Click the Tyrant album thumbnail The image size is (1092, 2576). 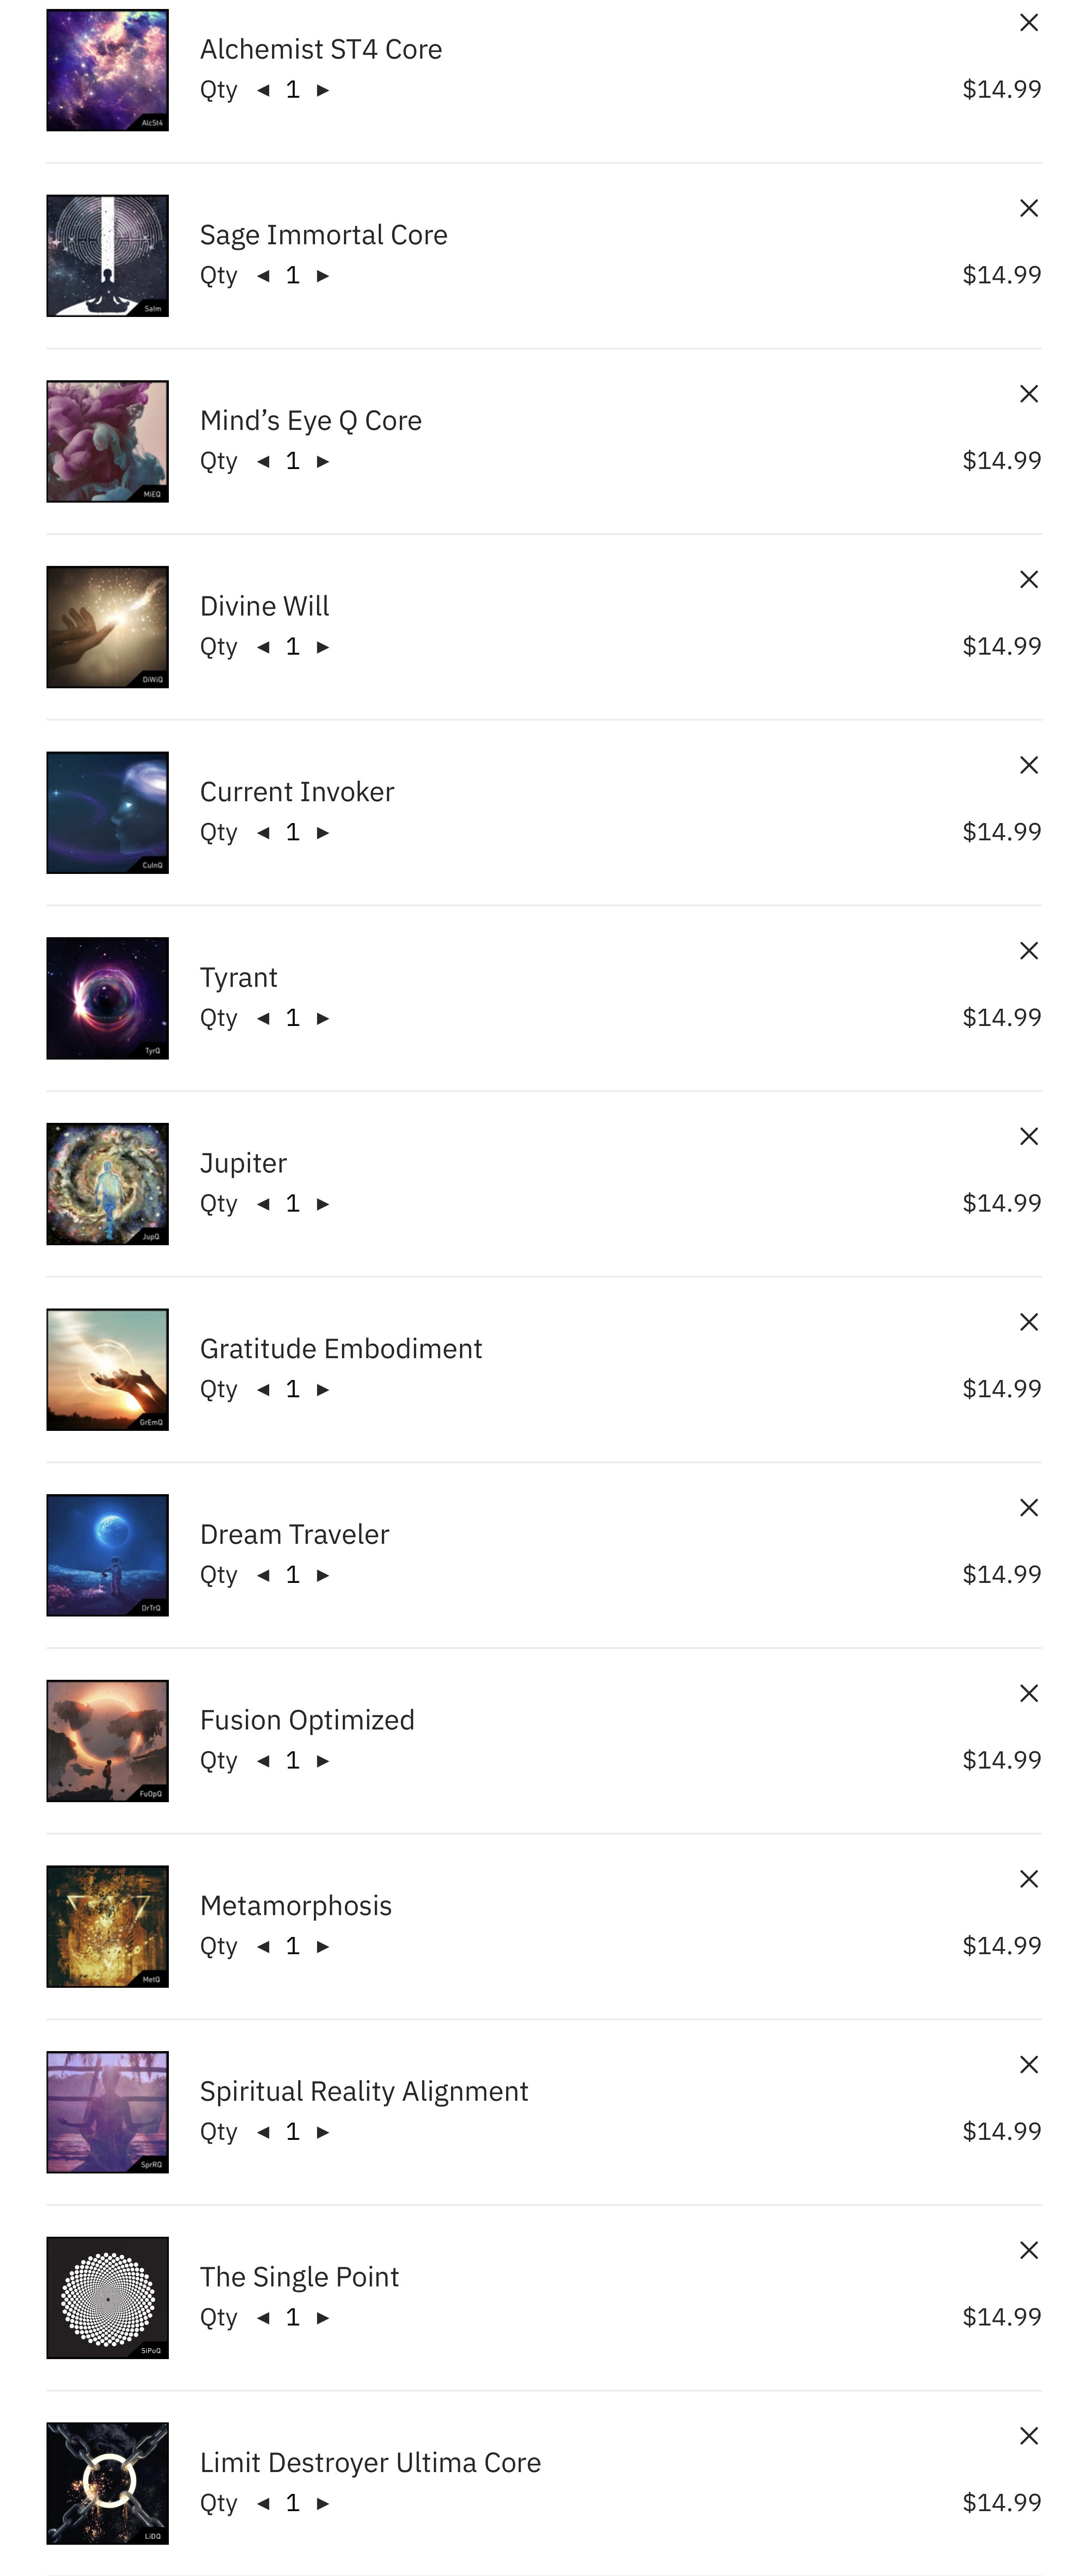click(x=107, y=998)
